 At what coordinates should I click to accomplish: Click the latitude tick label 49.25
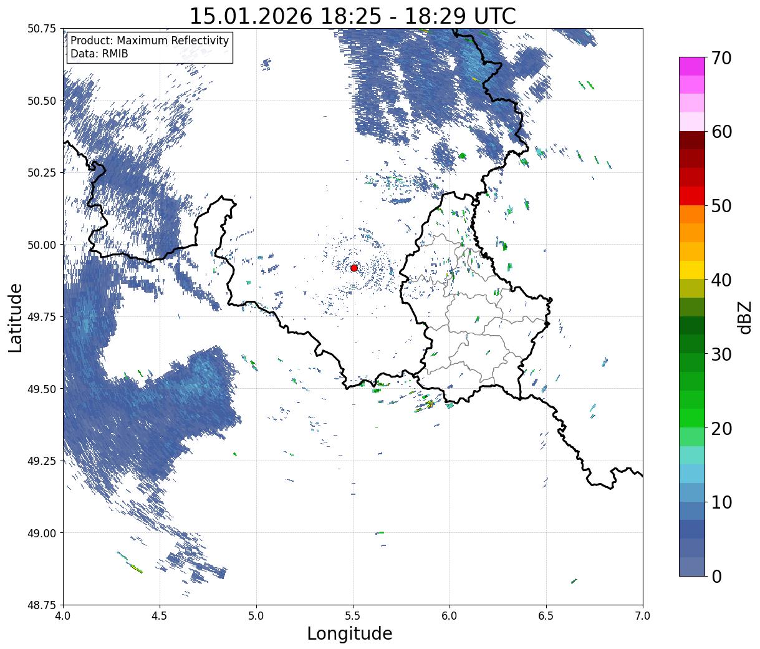coord(42,461)
